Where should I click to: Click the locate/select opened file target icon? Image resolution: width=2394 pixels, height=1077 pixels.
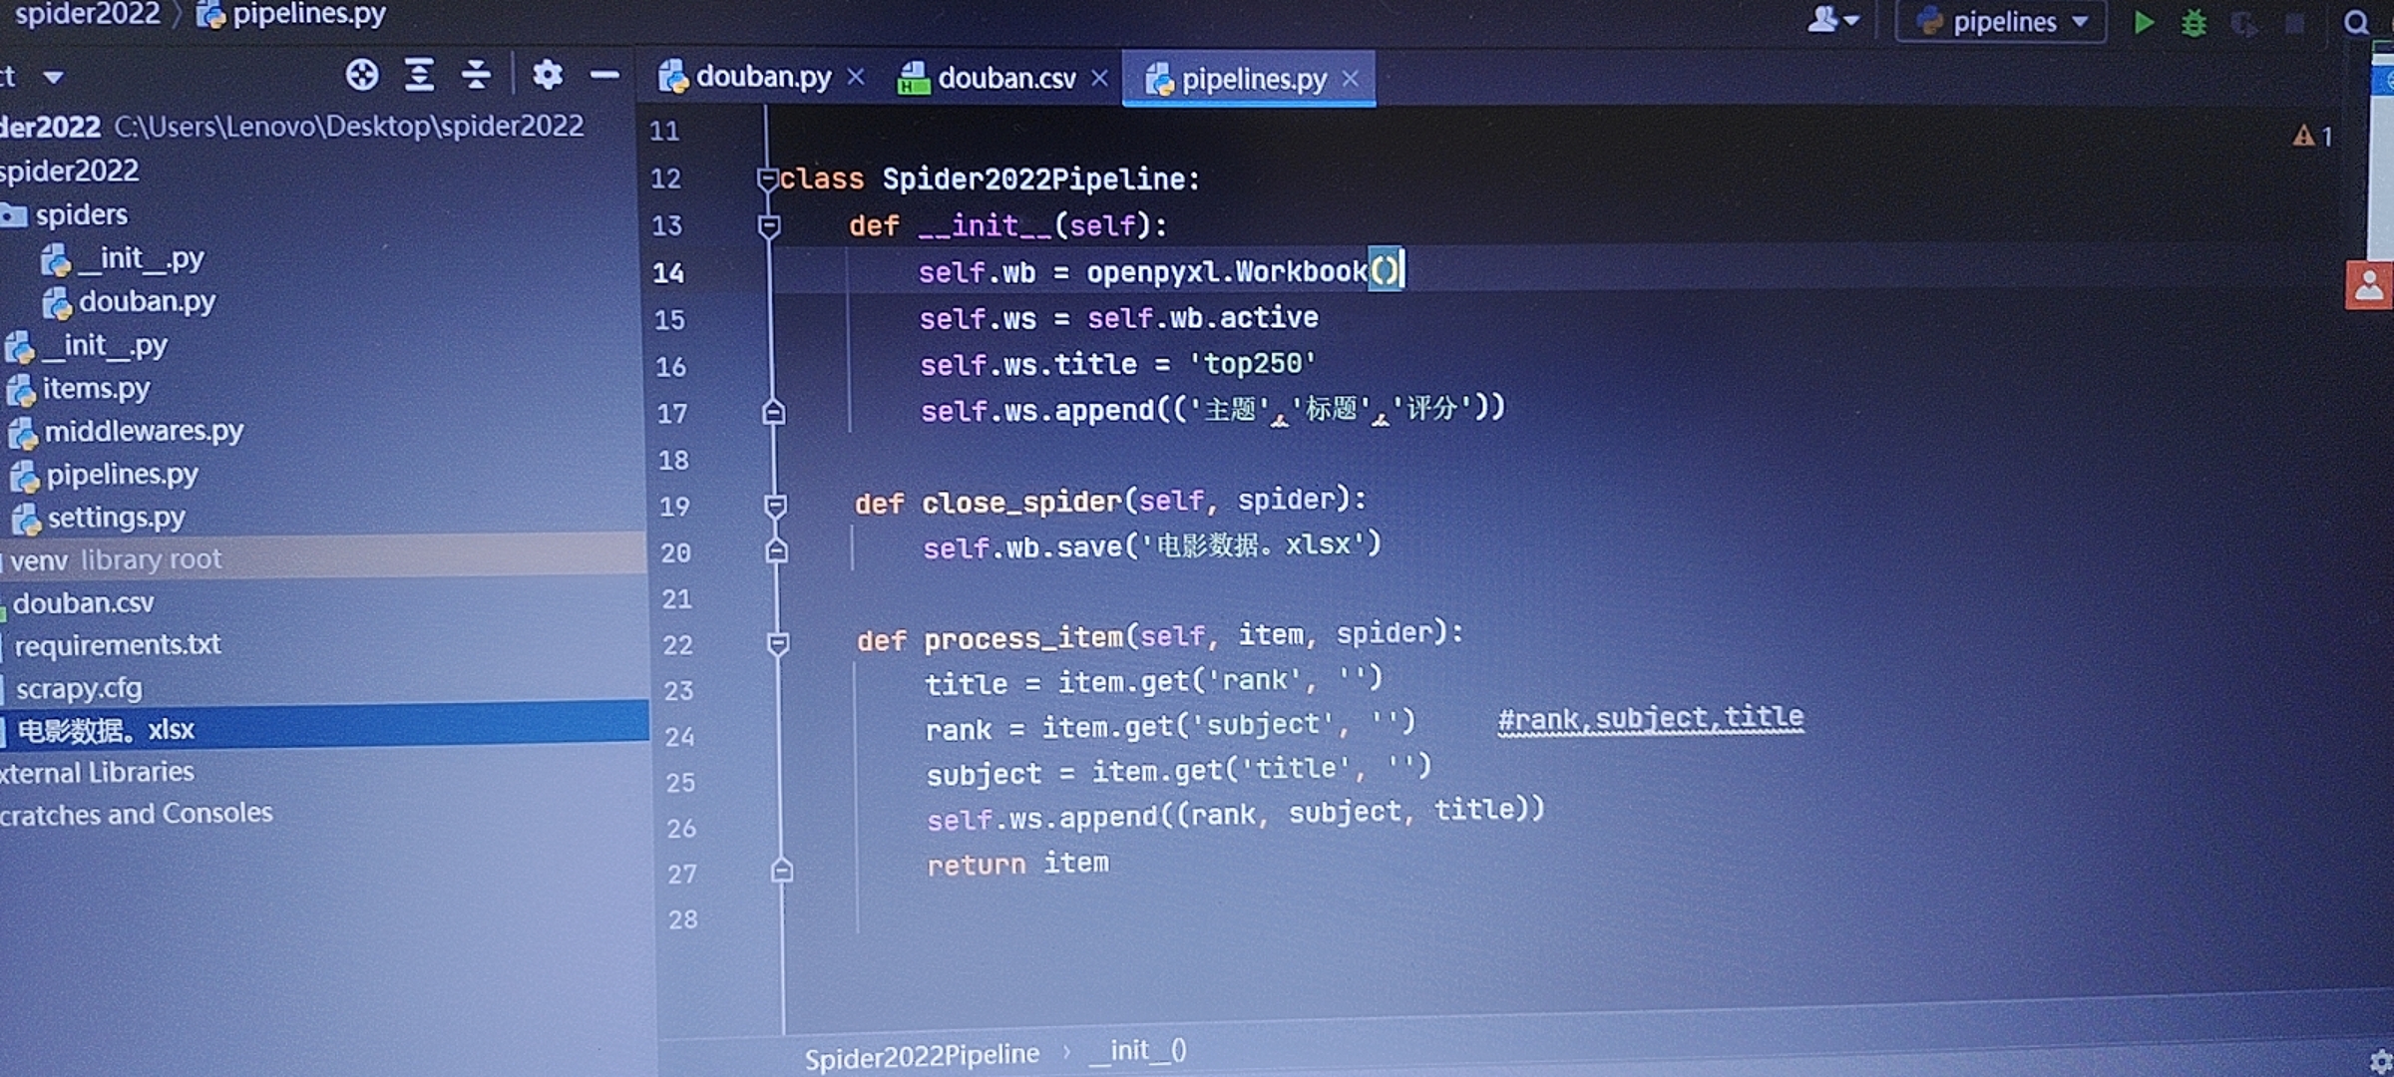[x=362, y=75]
